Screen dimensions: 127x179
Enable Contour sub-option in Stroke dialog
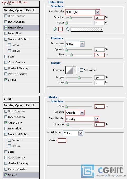click(x=10, y=140)
